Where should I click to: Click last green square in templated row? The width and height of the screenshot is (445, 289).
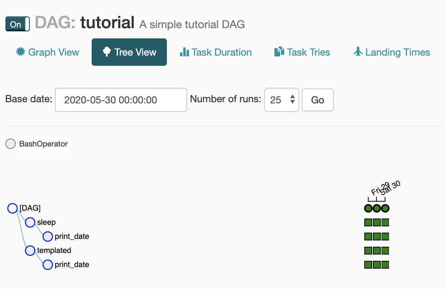(385, 251)
